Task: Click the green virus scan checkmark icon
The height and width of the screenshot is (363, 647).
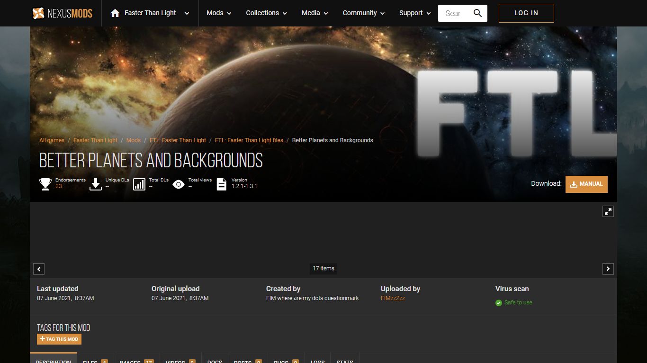Action: coord(499,303)
